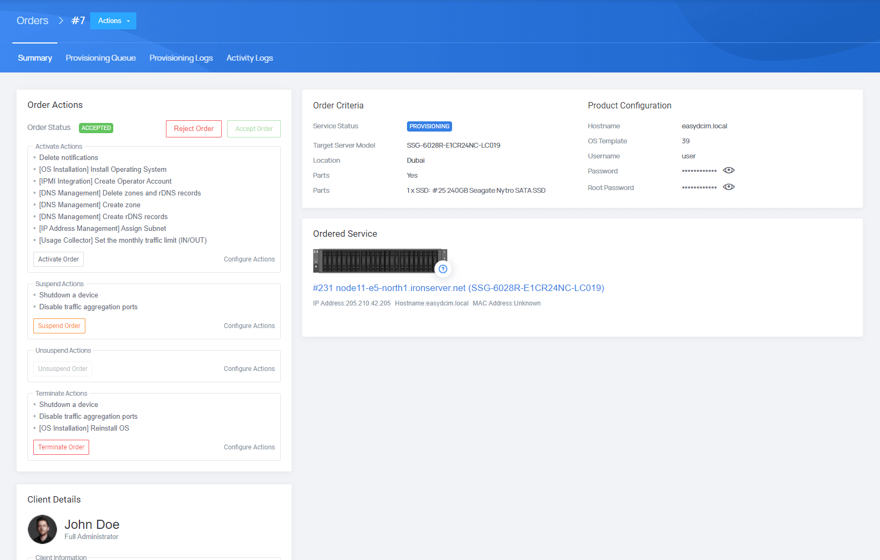Click the #7 order breadcrumb

coord(78,20)
